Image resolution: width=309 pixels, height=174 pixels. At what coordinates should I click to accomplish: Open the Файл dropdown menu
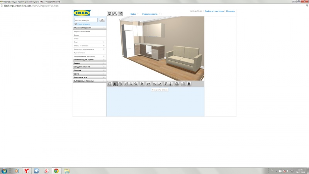pyautogui.click(x=134, y=14)
